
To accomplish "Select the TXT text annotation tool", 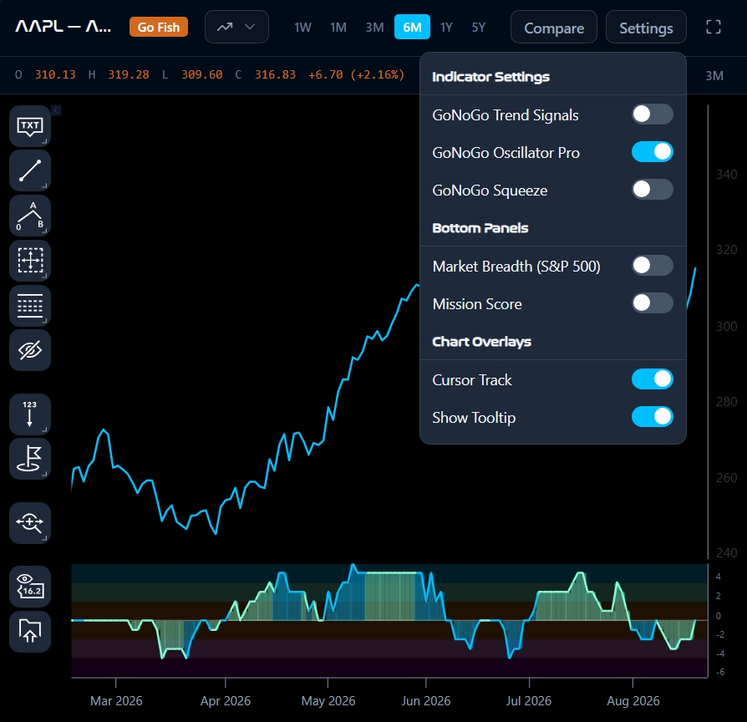I will coord(30,126).
